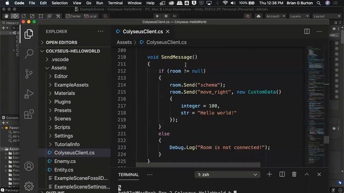
Task: Split the editor to the right
Action: [307, 32]
